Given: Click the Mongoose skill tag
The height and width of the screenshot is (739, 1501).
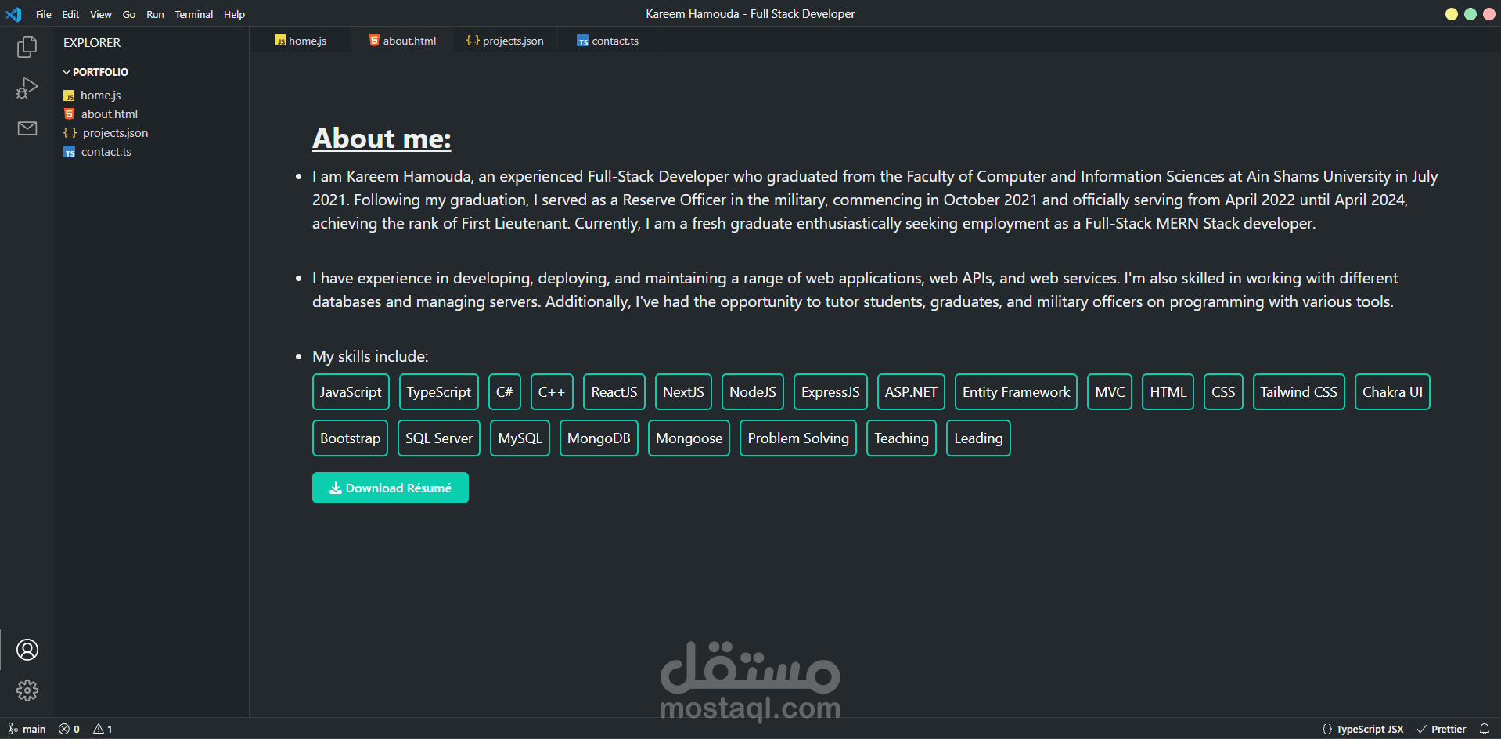Looking at the screenshot, I should [x=689, y=438].
